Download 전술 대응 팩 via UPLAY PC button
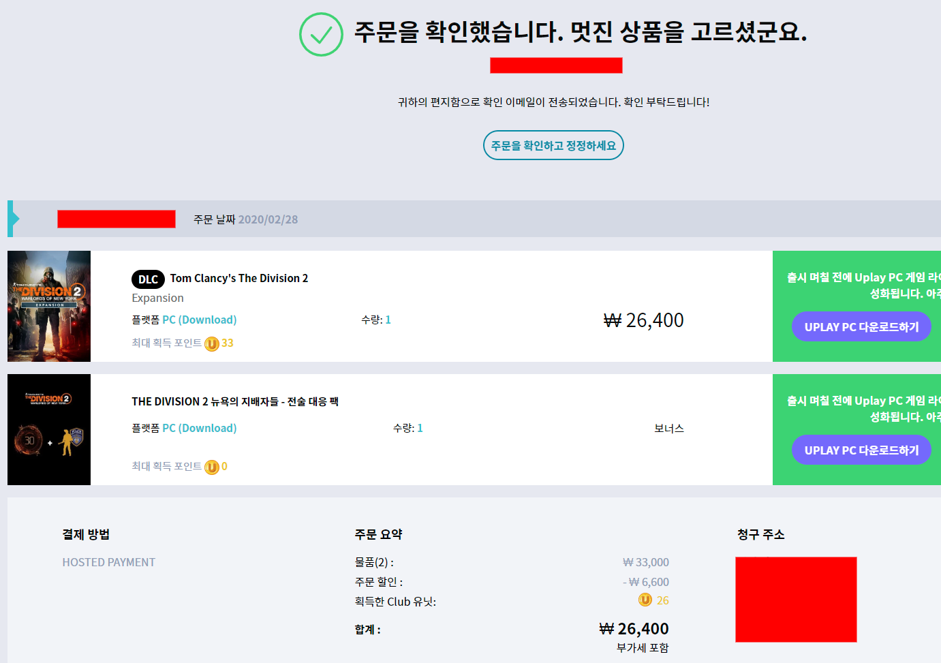 tap(861, 450)
